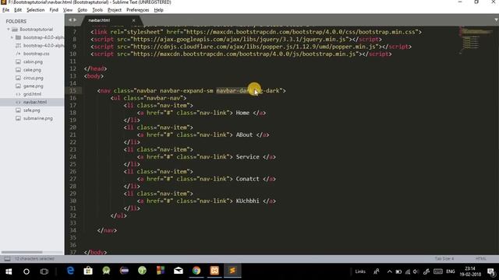Click the highlighted navbar-dark class text
This screenshot has height=280, width=499.
(235, 90)
